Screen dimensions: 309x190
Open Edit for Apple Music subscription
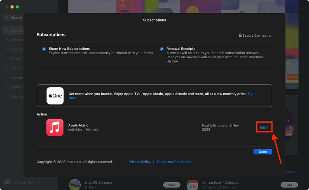click(x=264, y=127)
